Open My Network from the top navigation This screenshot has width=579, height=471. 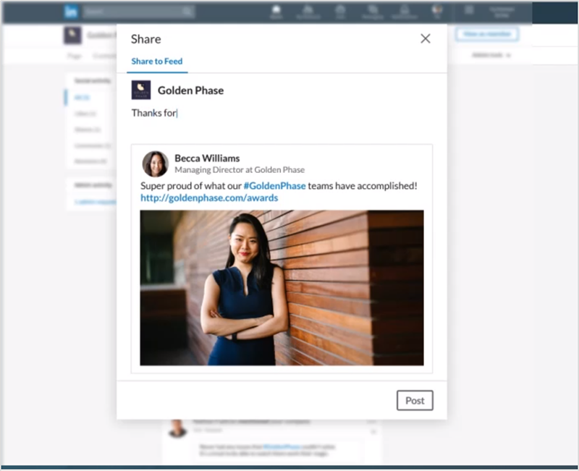click(308, 12)
